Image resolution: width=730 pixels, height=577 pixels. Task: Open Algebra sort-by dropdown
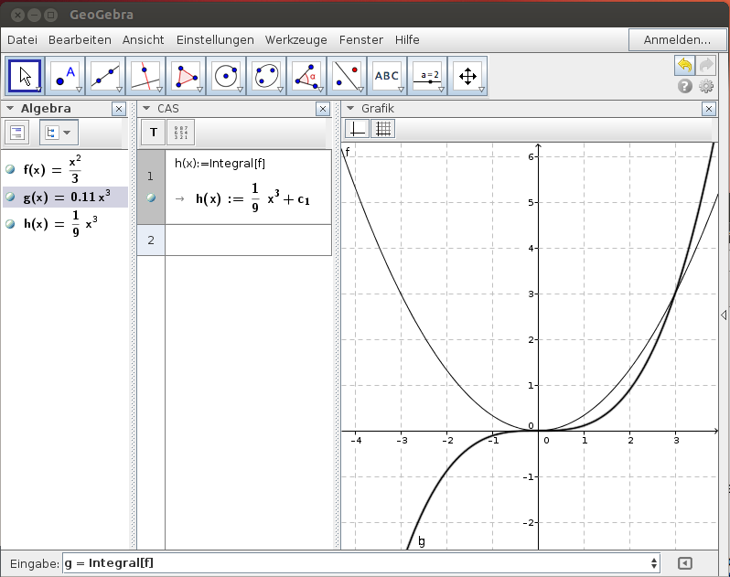point(59,133)
